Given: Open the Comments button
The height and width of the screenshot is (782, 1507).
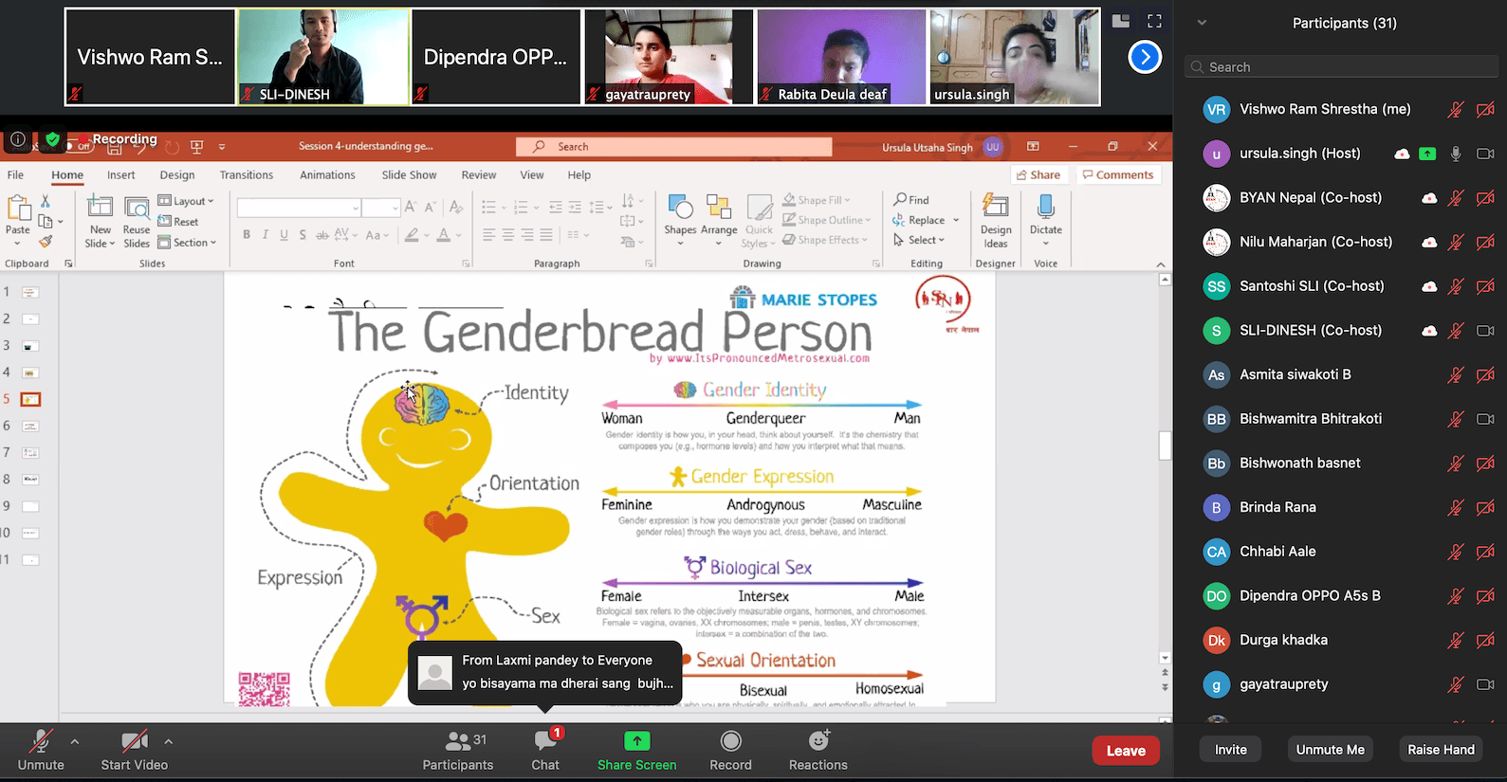Looking at the screenshot, I should pyautogui.click(x=1118, y=174).
